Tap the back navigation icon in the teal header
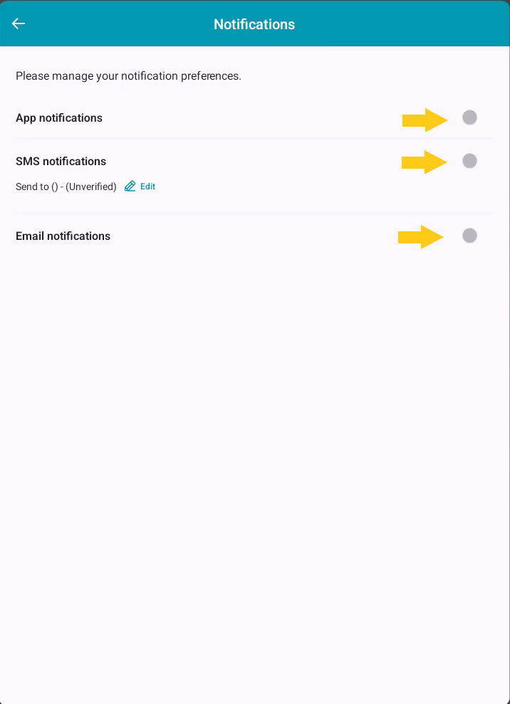 pos(18,23)
